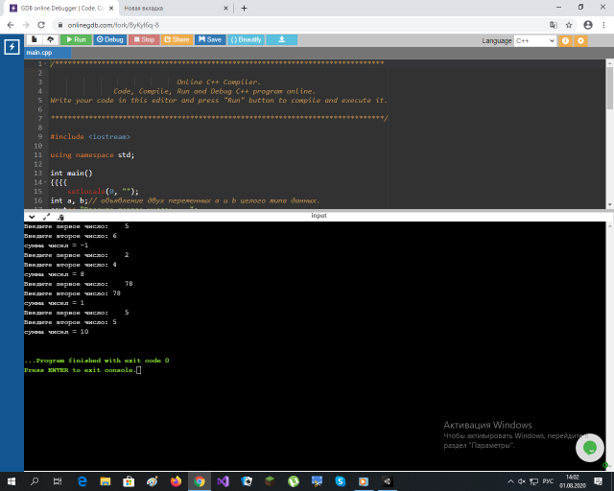Go back with the browser back arrow

tap(11, 25)
